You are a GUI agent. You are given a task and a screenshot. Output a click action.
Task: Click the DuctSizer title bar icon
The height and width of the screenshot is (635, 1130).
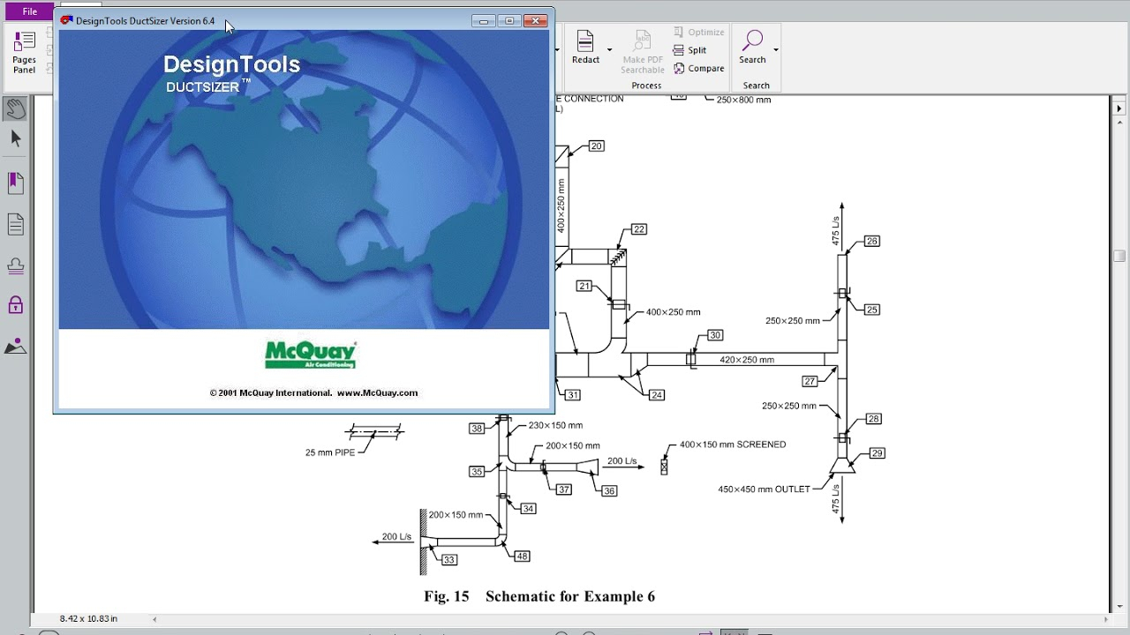click(66, 20)
